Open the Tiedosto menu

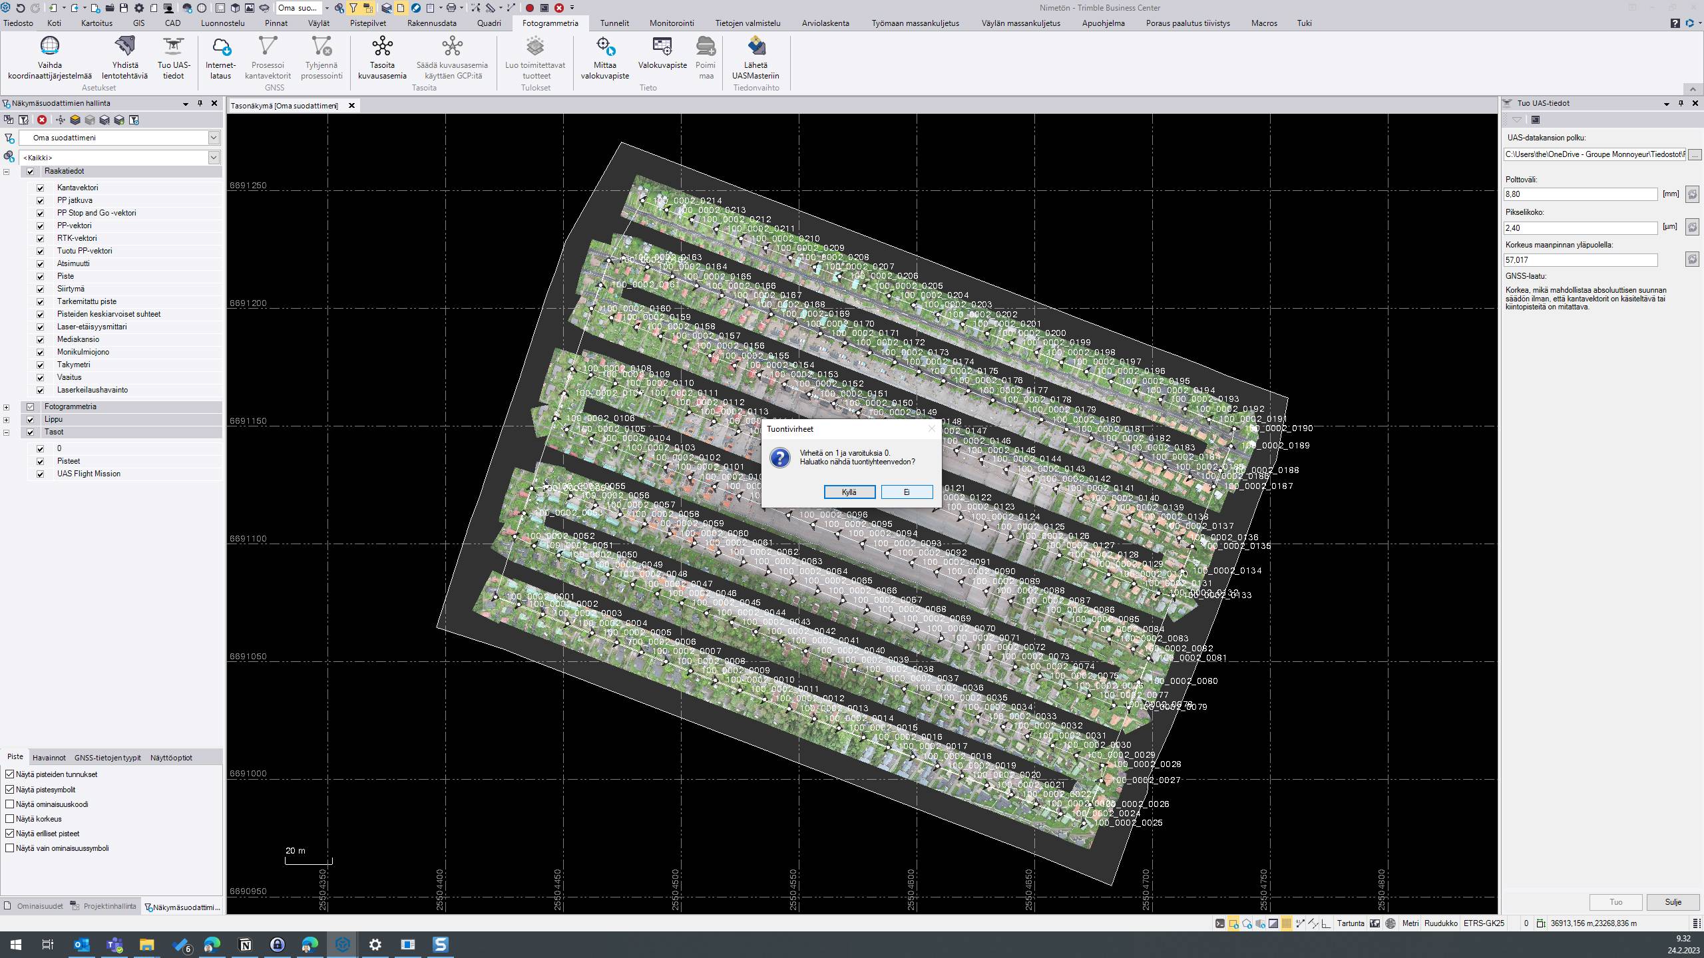[x=18, y=23]
